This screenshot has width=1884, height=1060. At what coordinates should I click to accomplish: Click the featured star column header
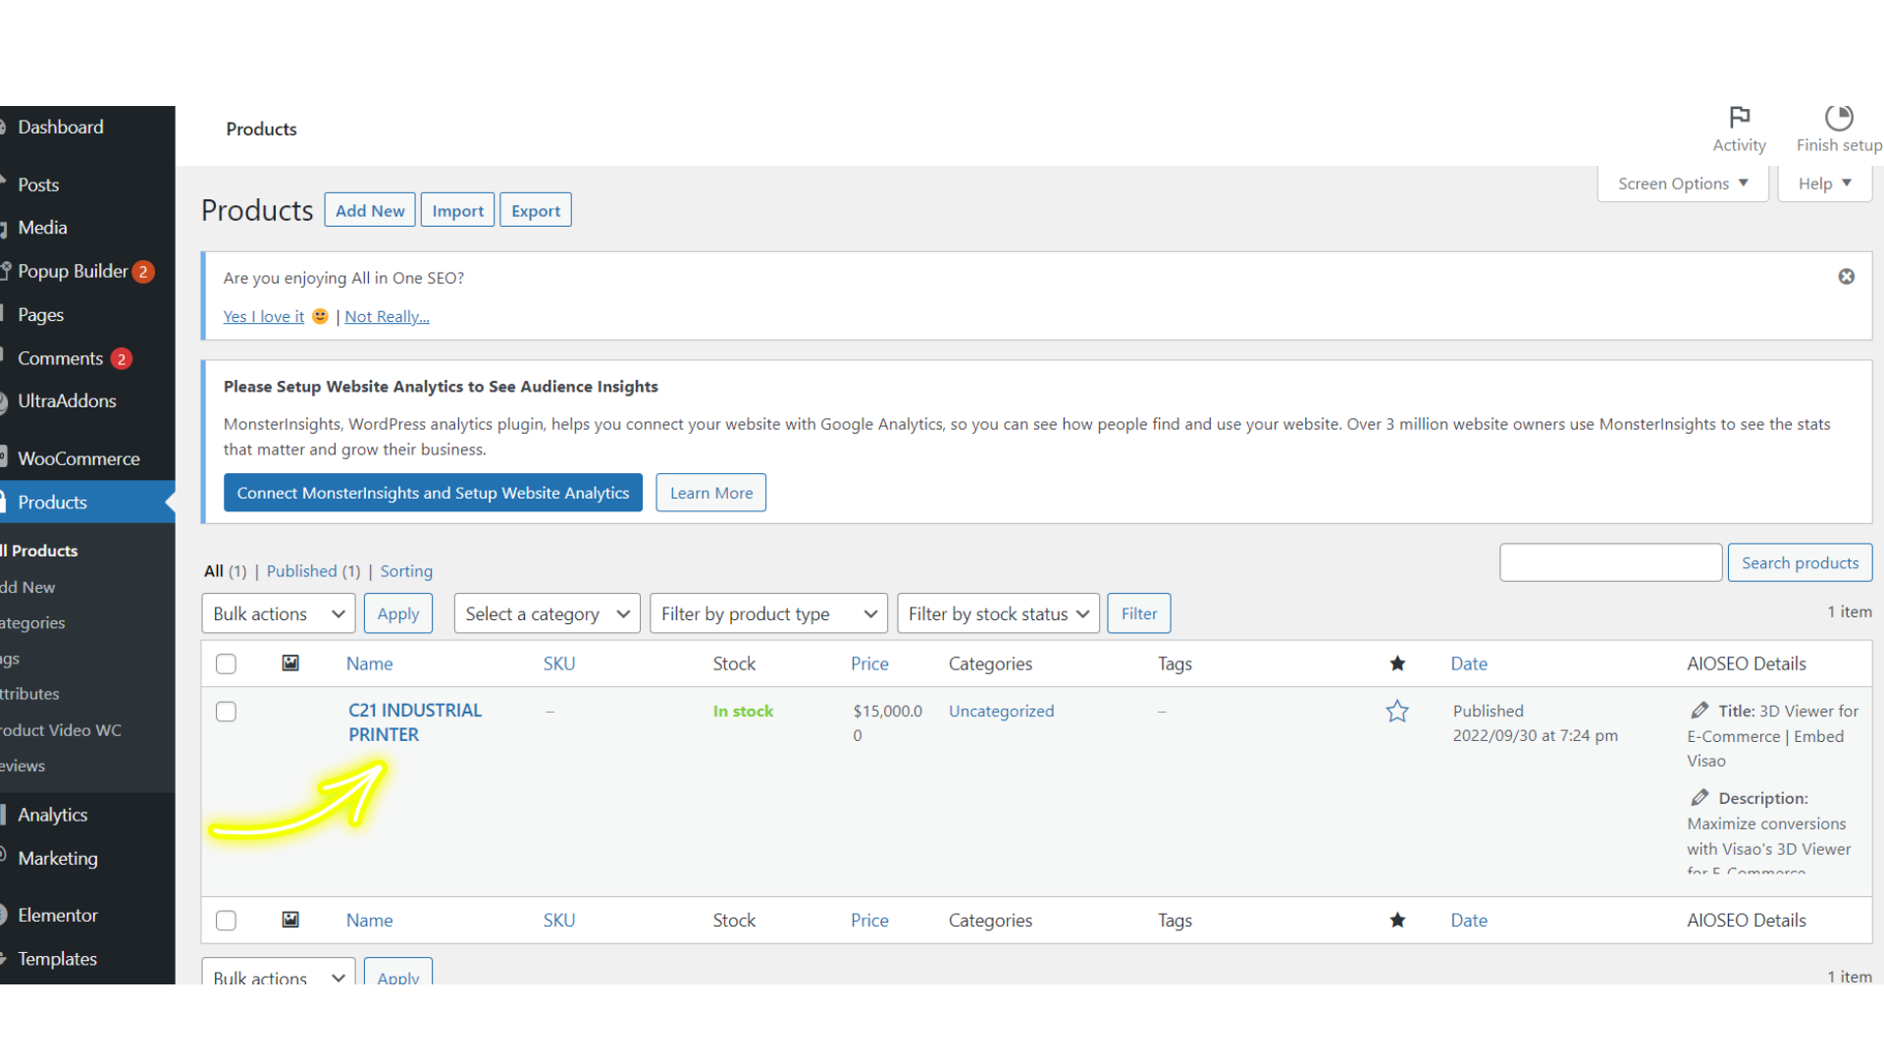coord(1397,663)
